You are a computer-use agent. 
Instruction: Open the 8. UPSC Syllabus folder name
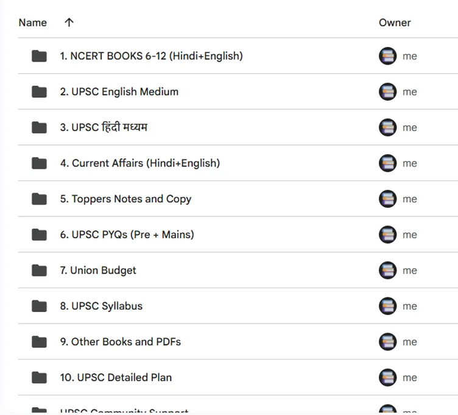pos(101,306)
